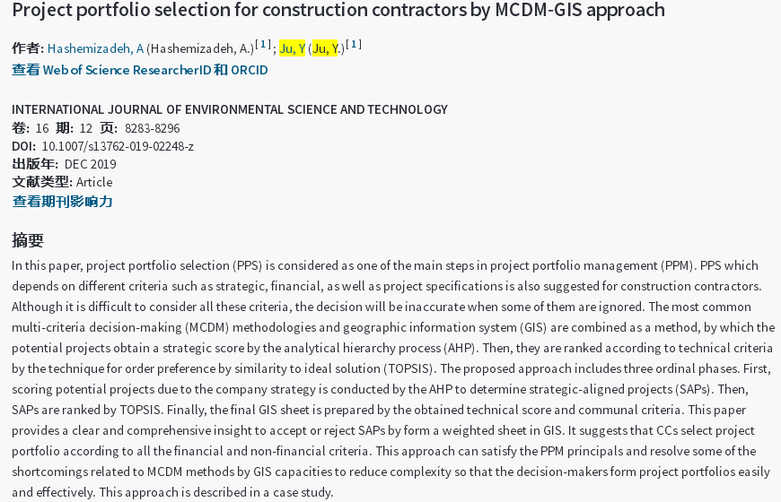Click the highlighted Ju, Y author link
This screenshot has height=502, width=781.
(292, 48)
